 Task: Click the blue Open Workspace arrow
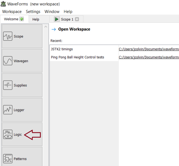(x=54, y=29)
